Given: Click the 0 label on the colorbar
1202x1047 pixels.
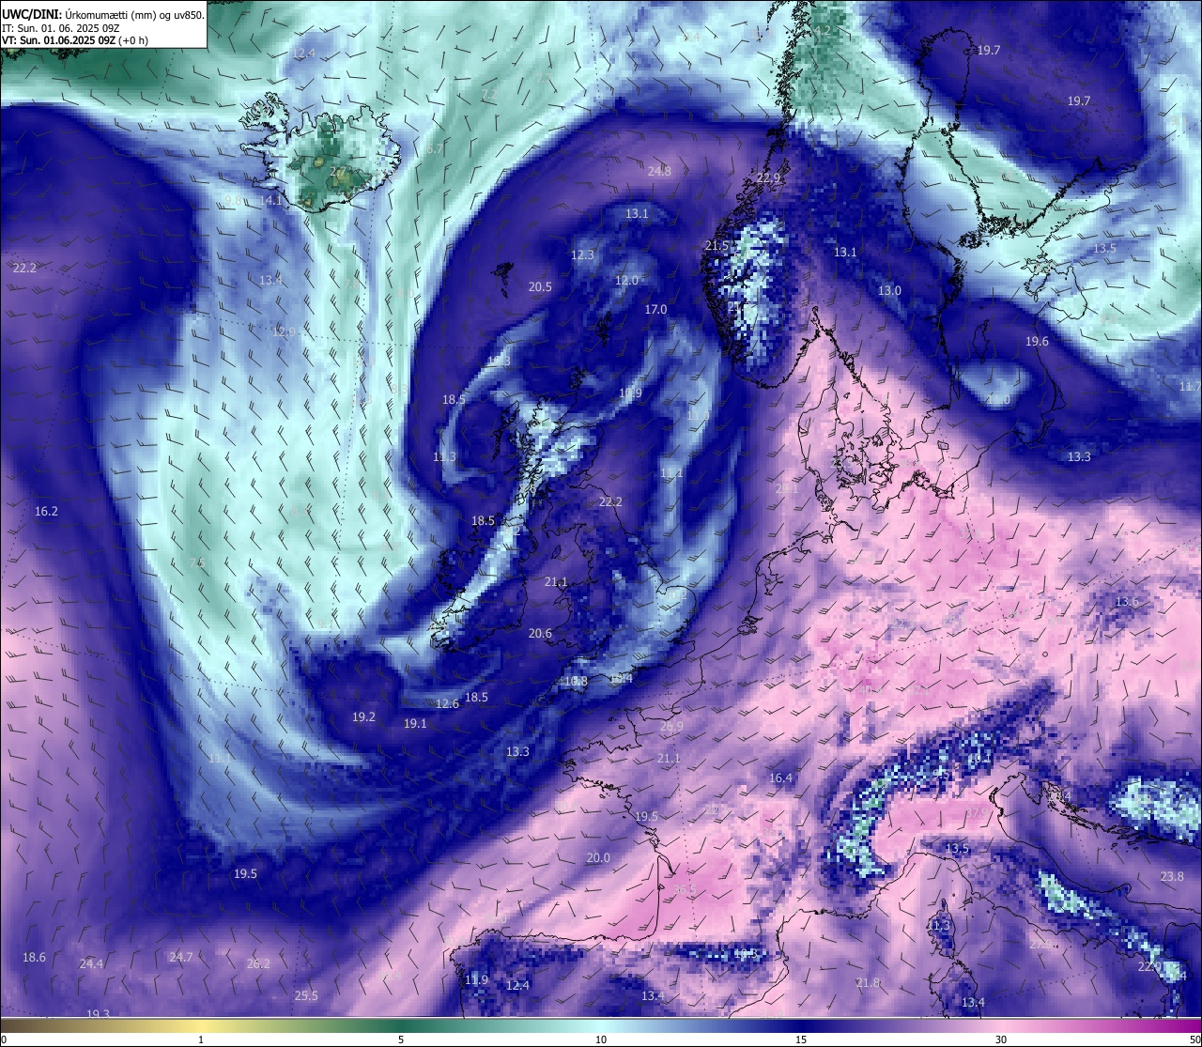Looking at the screenshot, I should coord(4,1039).
